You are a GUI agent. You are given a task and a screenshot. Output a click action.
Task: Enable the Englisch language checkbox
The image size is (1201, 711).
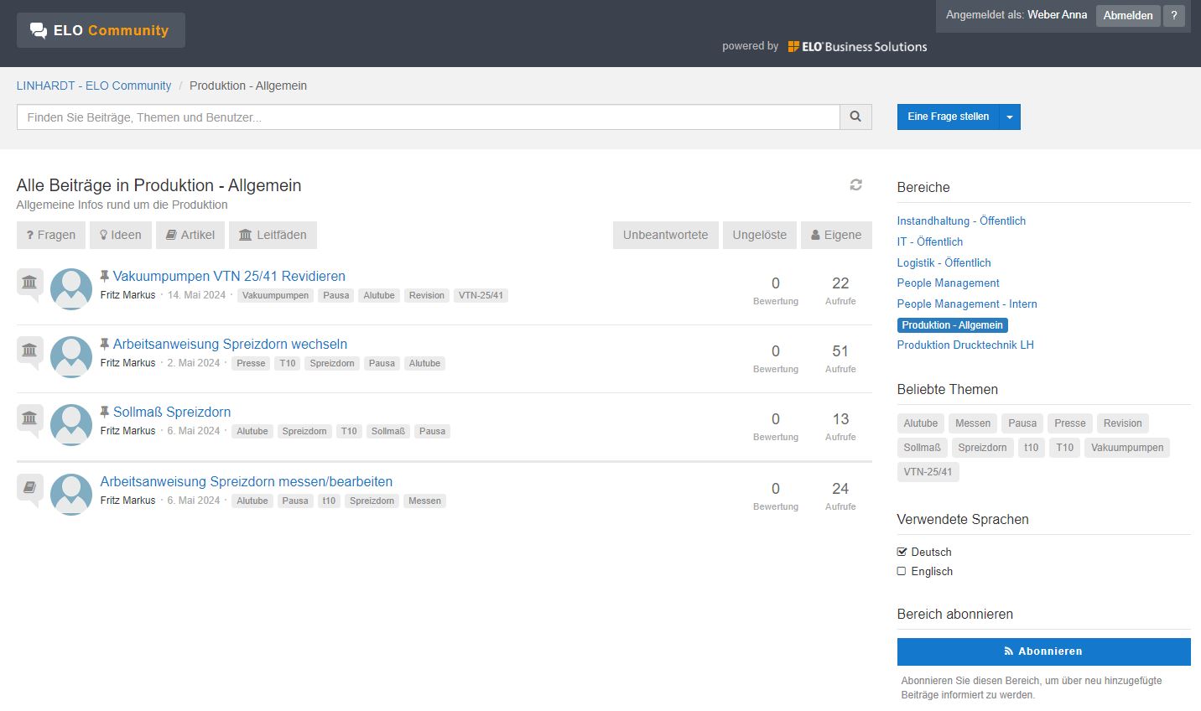point(902,571)
